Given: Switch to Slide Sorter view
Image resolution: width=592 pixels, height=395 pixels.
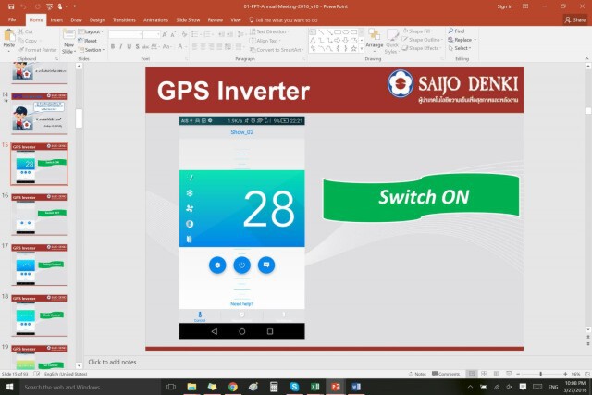Looking at the screenshot, I should point(484,374).
